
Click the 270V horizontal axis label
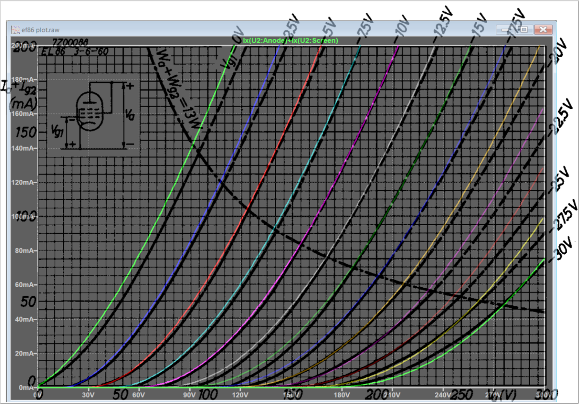coord(494,395)
